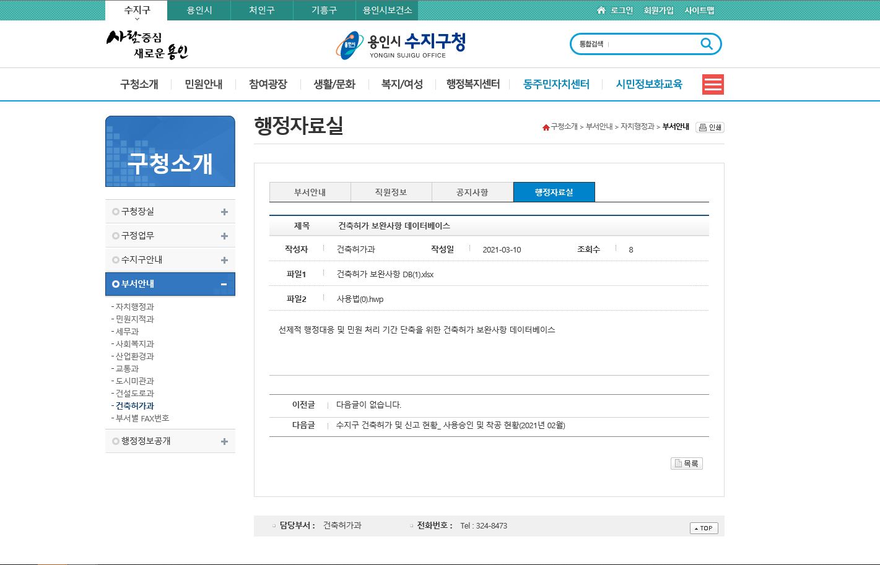This screenshot has width=880, height=565.
Task: Expand the 구정업무 sidebar section
Action: coord(224,236)
